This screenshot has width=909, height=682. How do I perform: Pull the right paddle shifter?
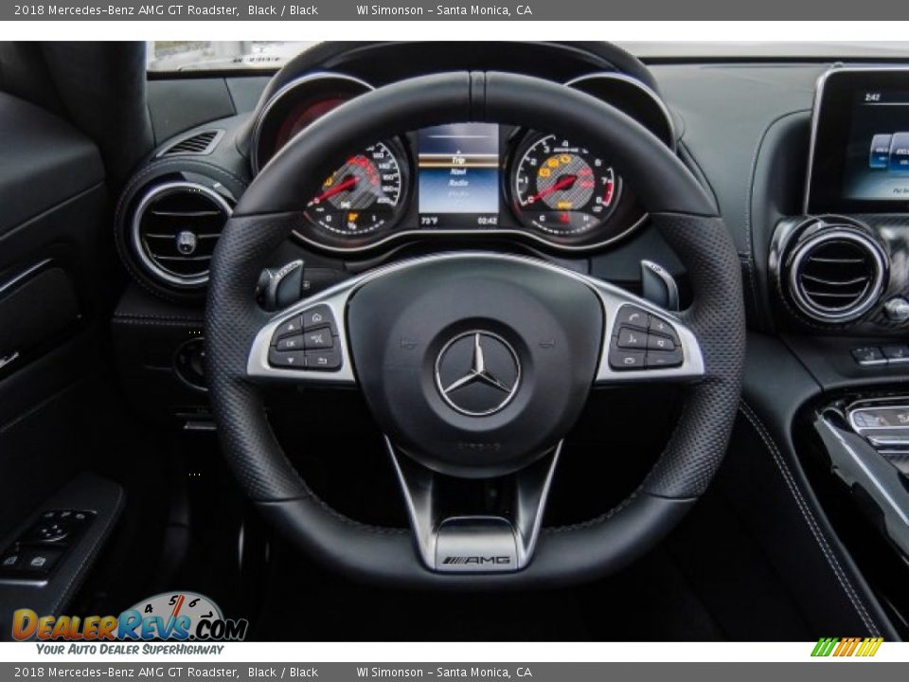coord(659,284)
